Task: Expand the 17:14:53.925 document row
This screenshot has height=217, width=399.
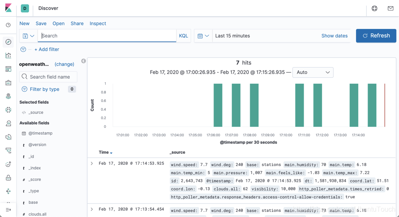Action: coord(92,163)
